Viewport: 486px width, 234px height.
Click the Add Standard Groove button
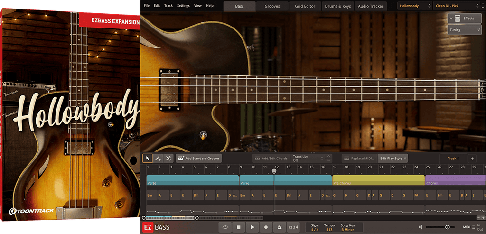coord(199,159)
